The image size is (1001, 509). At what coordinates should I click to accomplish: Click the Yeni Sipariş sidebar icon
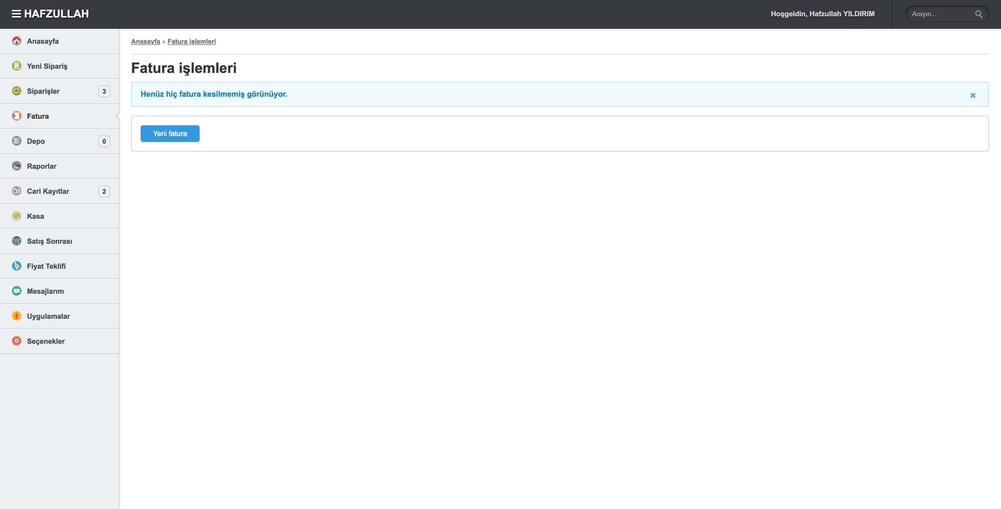point(16,65)
